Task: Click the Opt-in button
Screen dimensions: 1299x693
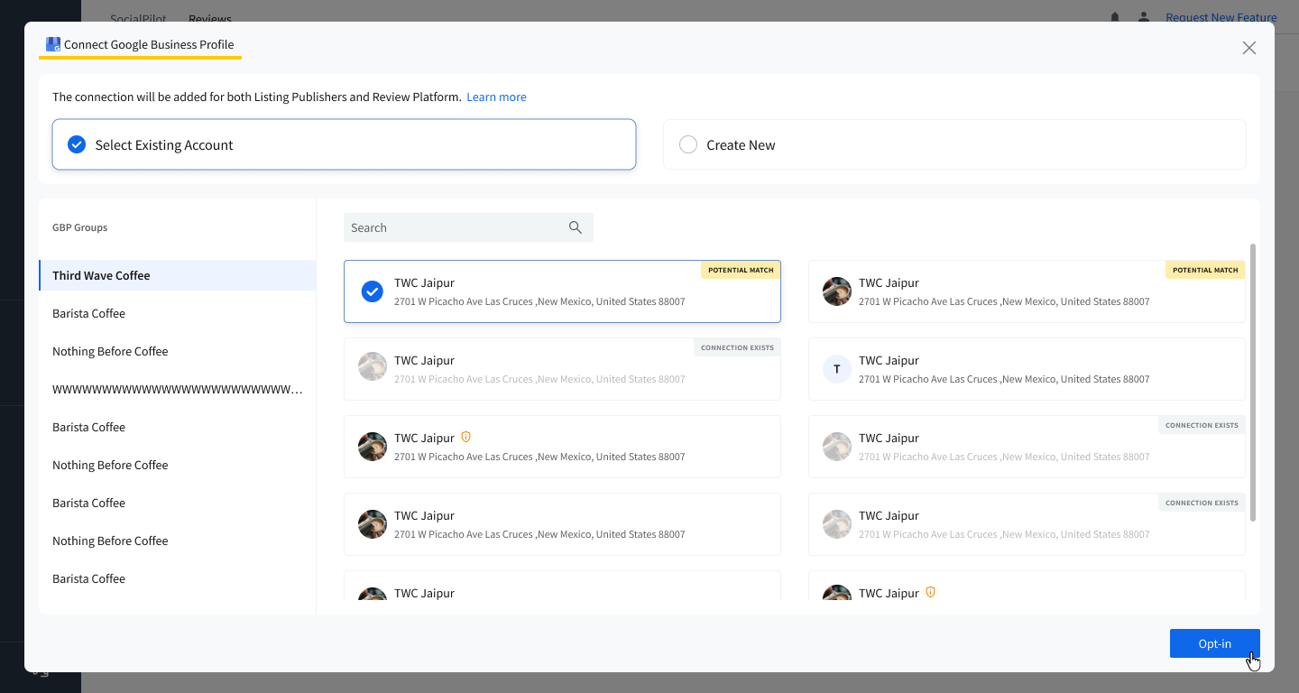Action: (1214, 643)
